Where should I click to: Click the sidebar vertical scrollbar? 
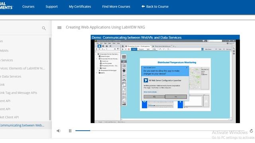click(x=50, y=79)
